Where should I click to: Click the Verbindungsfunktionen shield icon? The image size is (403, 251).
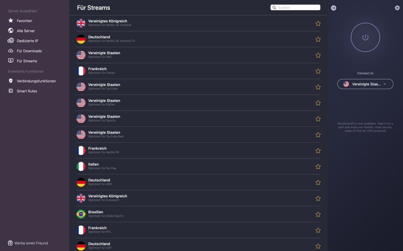click(x=11, y=81)
